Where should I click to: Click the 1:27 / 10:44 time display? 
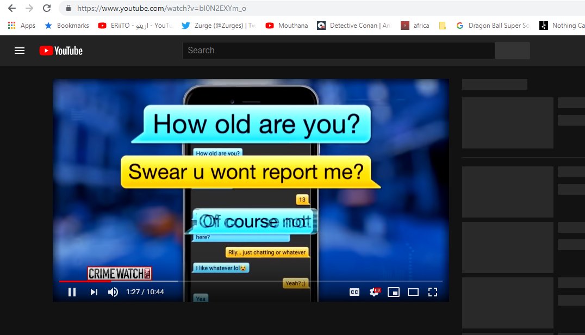pyautogui.click(x=145, y=291)
